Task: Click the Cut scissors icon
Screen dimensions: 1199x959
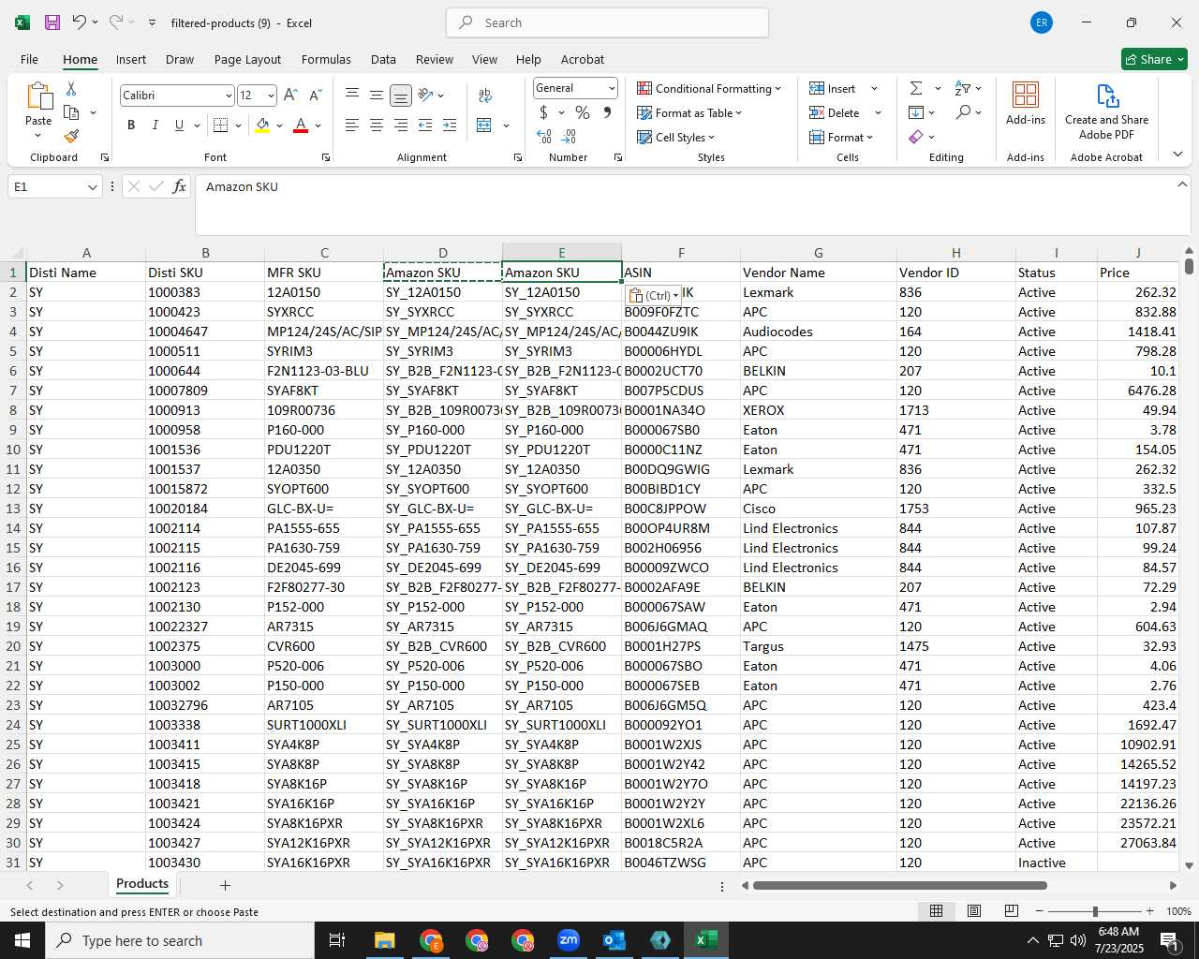Action: pyautogui.click(x=71, y=88)
